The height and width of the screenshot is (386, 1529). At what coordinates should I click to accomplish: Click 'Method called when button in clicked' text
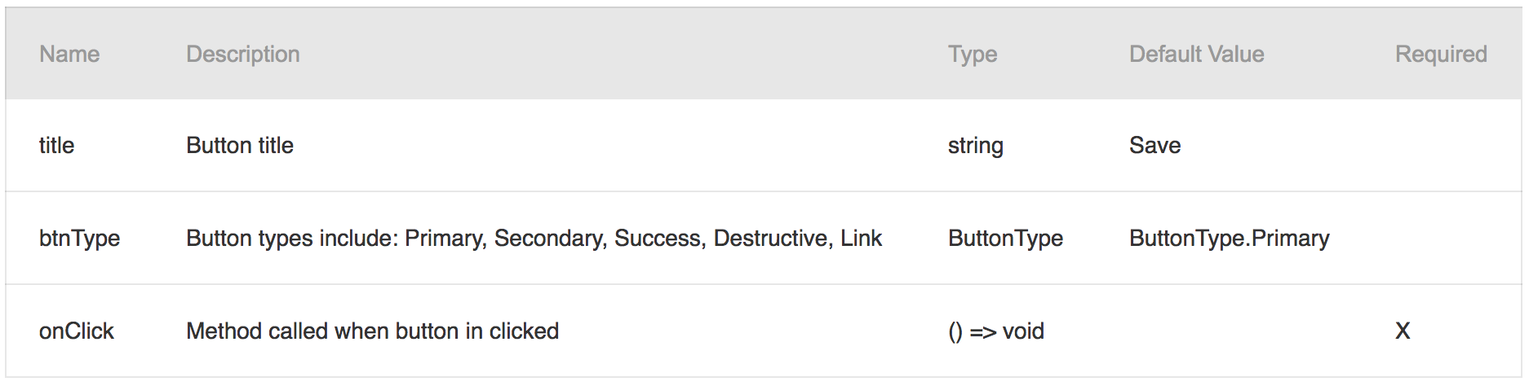point(373,331)
